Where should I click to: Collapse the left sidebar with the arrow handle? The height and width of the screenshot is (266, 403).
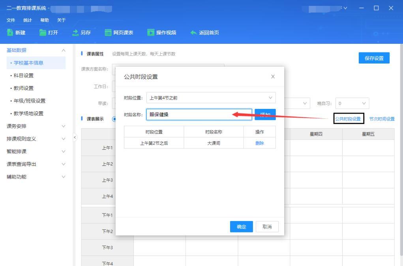click(75, 137)
